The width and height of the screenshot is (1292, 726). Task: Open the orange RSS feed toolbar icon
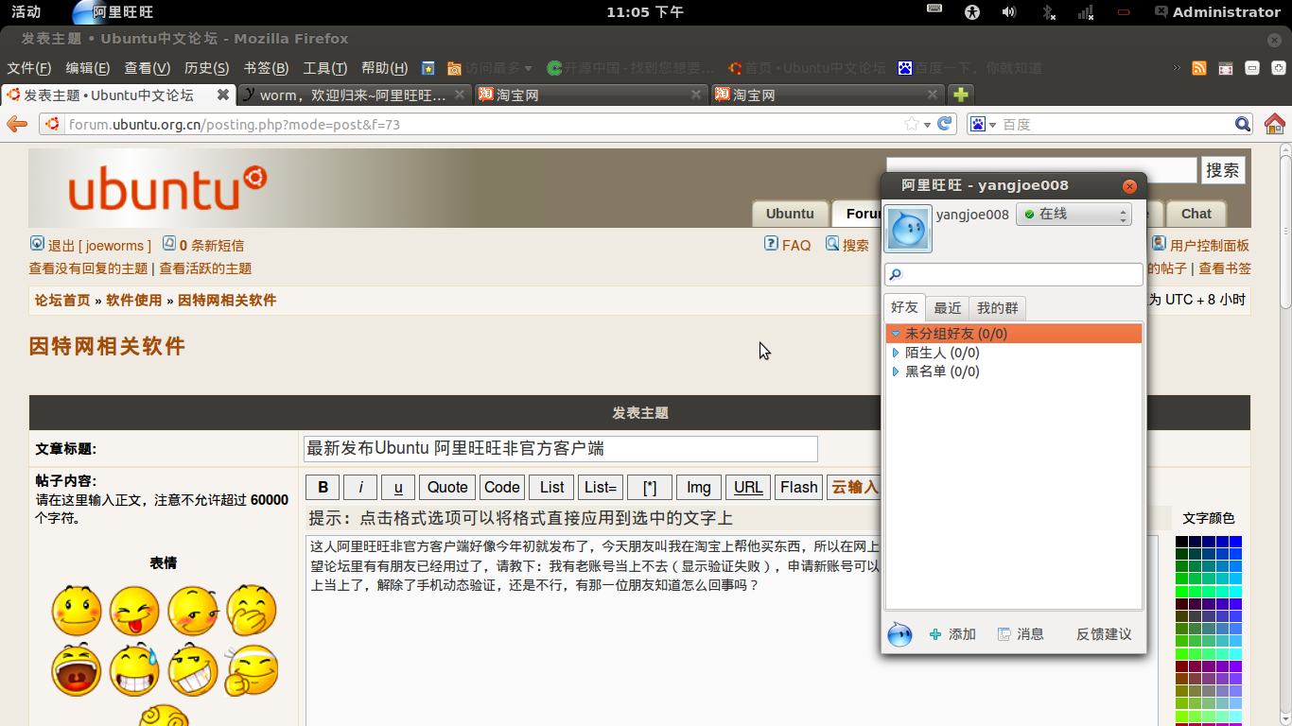(x=1199, y=68)
